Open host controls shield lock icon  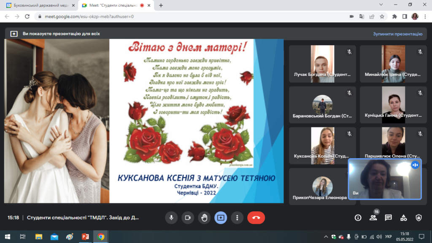418,218
